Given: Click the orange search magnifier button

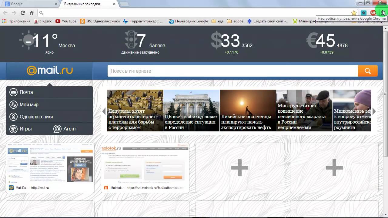Looking at the screenshot, I should click(x=368, y=71).
